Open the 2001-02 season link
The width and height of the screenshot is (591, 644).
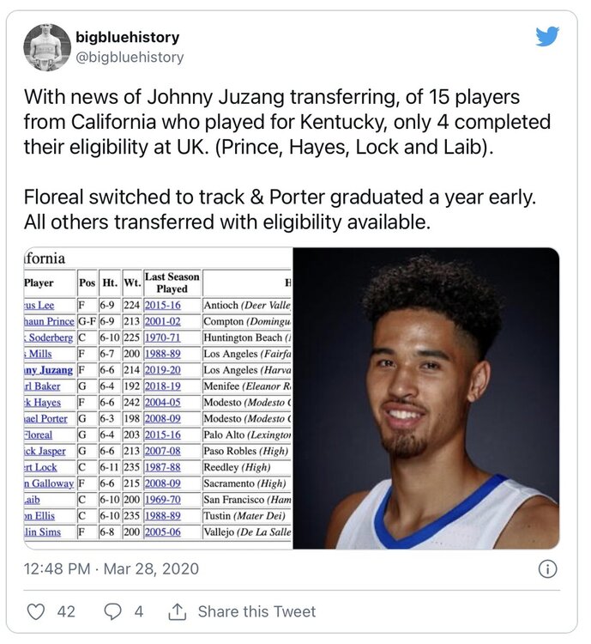[x=162, y=322]
